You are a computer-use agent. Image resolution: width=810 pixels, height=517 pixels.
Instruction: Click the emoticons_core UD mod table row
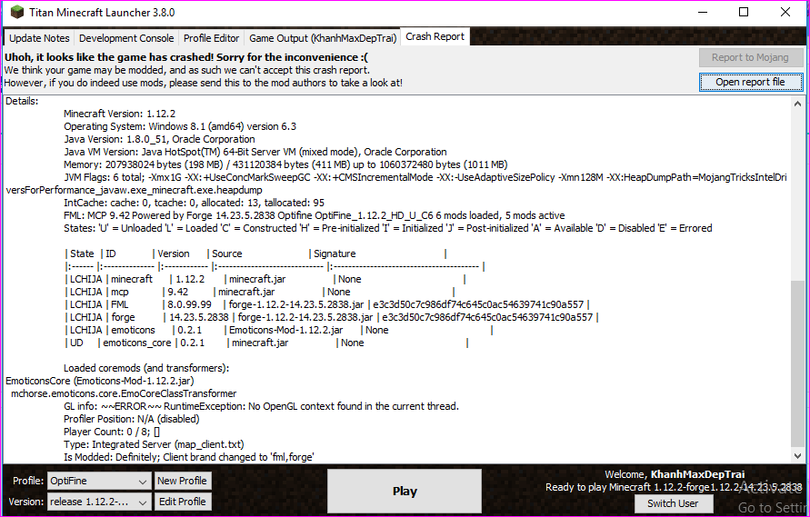point(266,343)
